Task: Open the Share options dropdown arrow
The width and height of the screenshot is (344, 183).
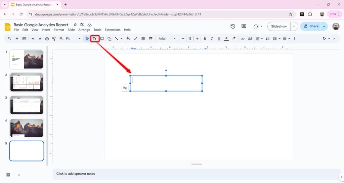Action: coord(324,26)
